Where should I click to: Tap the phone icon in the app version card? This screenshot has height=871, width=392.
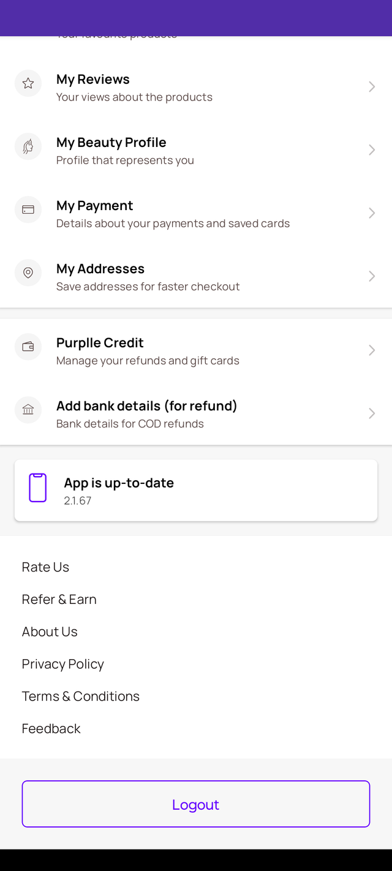38,488
